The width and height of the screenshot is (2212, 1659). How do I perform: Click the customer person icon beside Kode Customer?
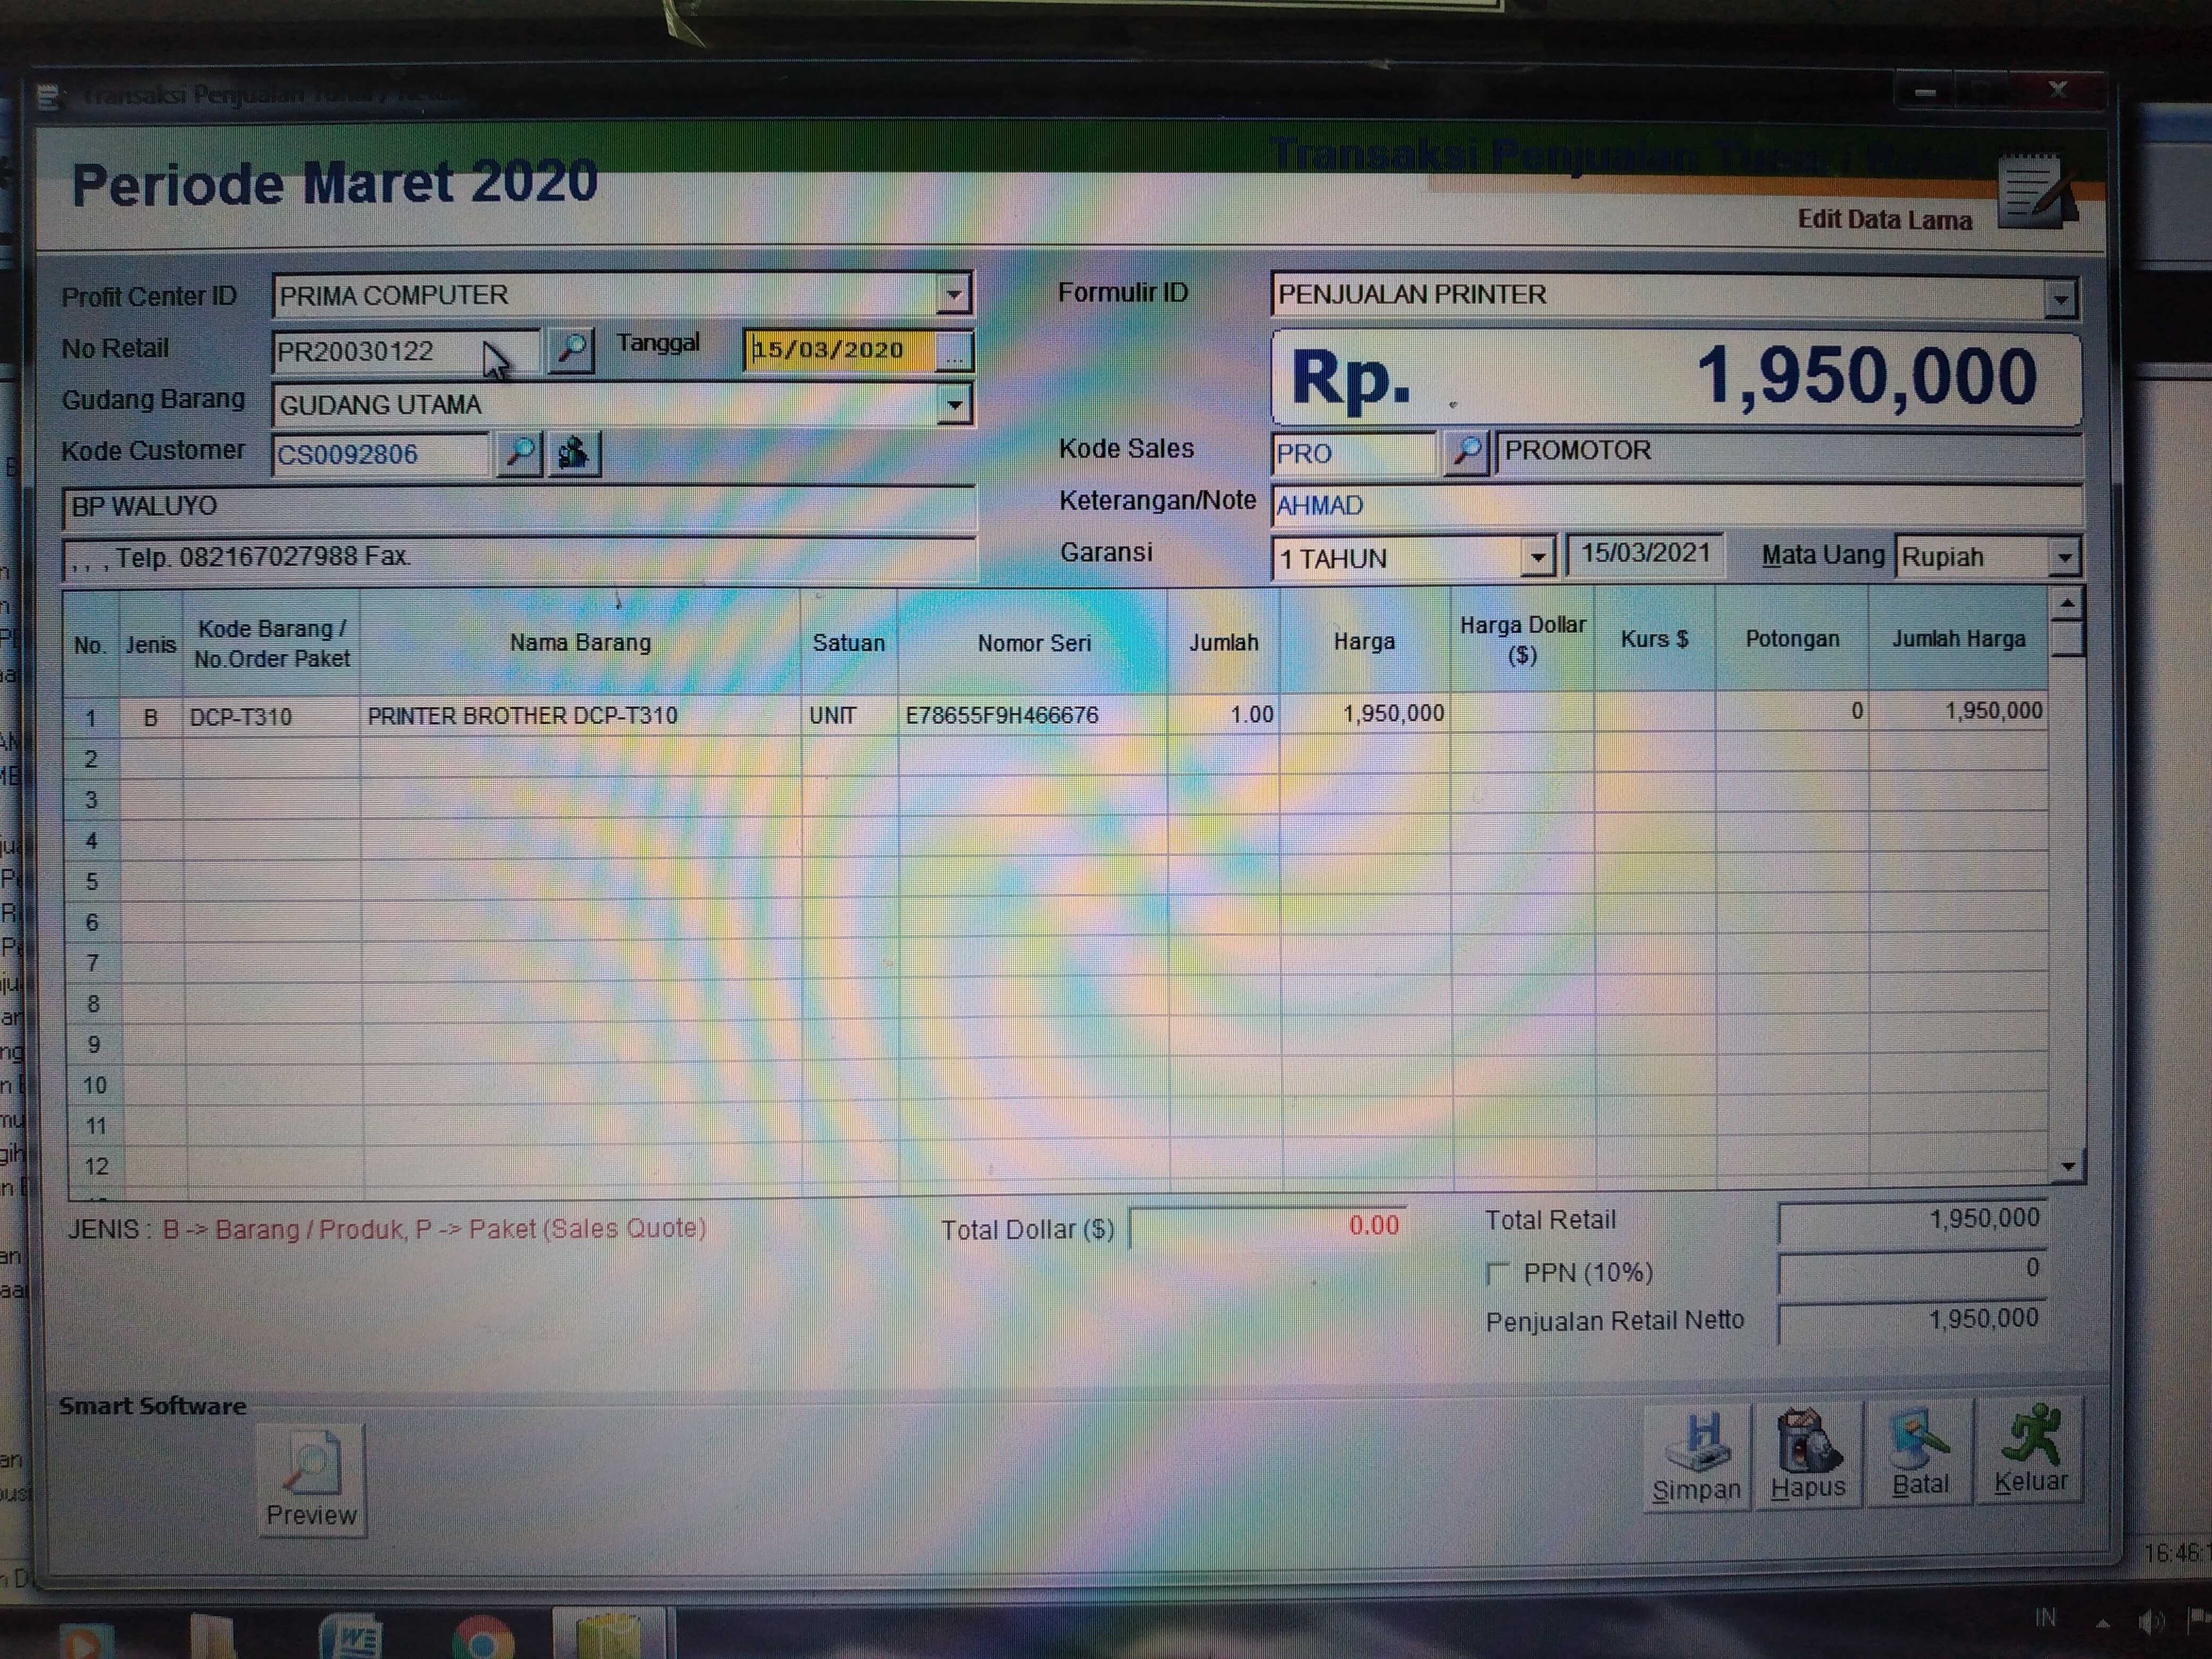(573, 453)
